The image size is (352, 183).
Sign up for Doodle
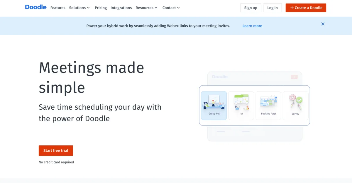tap(251, 8)
